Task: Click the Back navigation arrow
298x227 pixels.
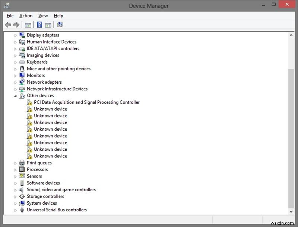Action: tap(8, 25)
